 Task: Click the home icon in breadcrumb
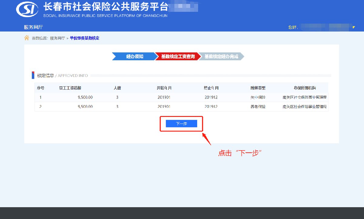[27, 38]
